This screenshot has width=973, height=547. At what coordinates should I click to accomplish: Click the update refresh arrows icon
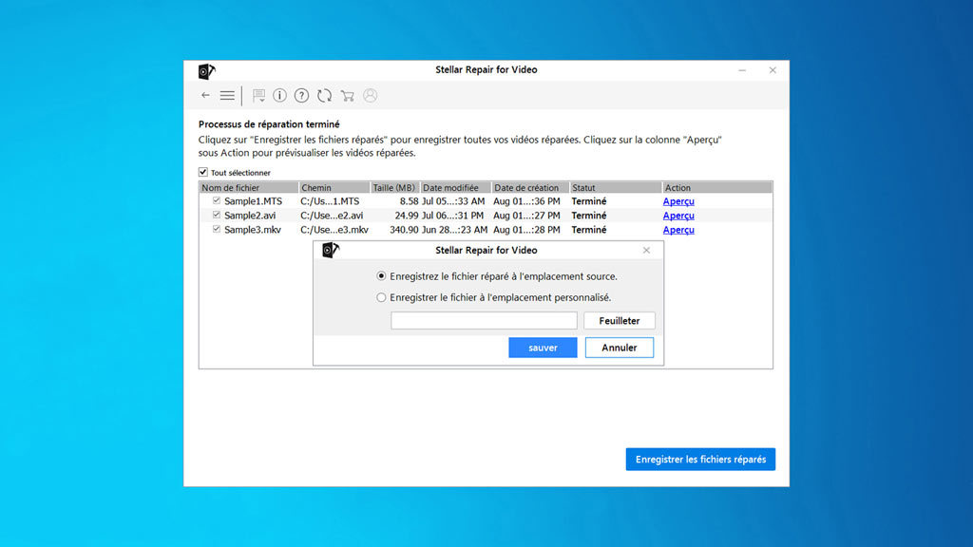[x=325, y=96]
